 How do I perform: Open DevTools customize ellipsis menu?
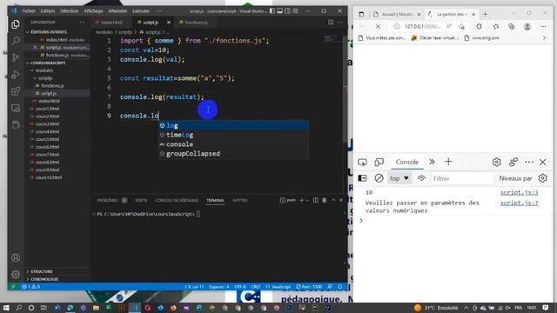(x=529, y=163)
